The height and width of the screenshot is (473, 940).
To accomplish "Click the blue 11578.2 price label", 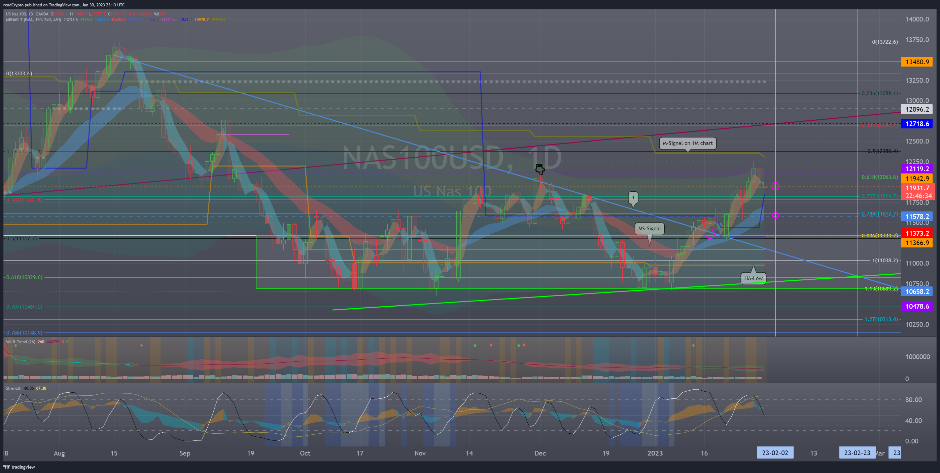I will pos(917,216).
